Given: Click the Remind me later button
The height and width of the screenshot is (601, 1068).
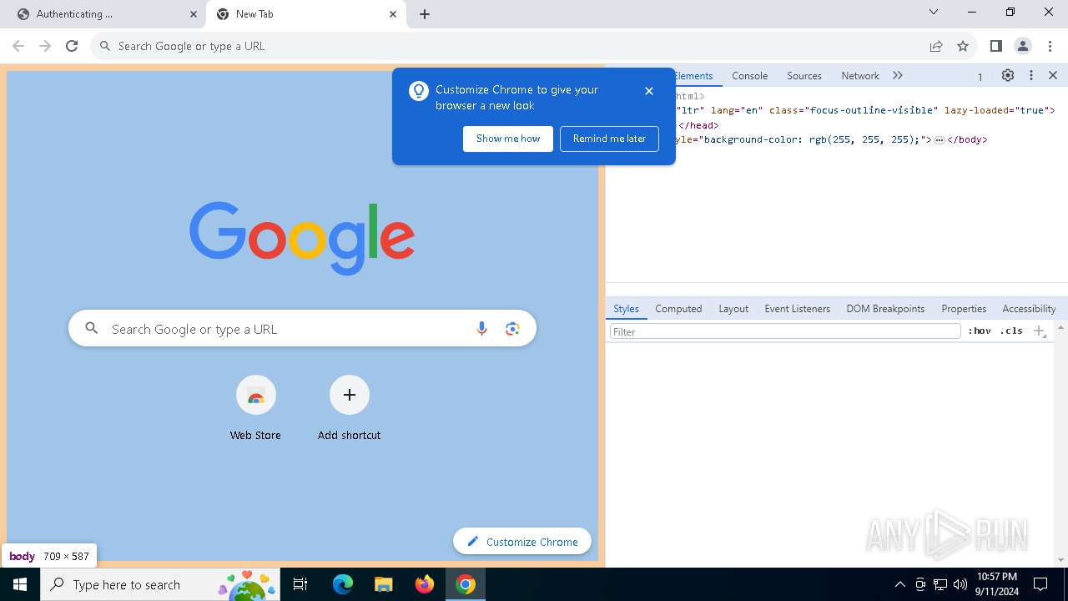Looking at the screenshot, I should coord(609,139).
